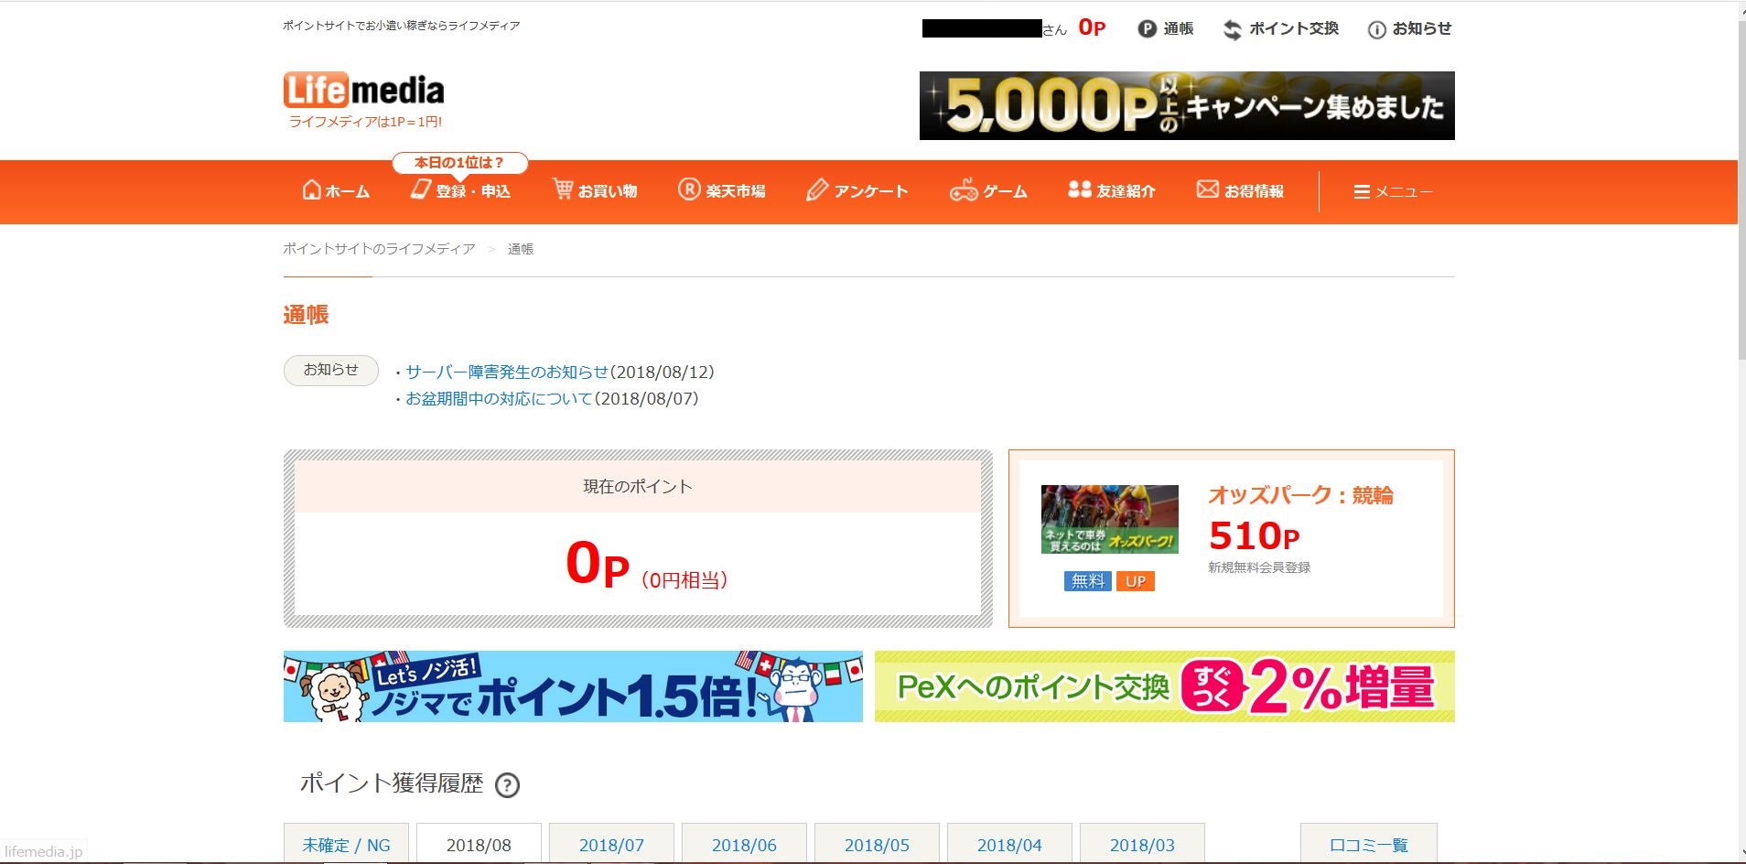Click the ポイント交換 arrows icon
The width and height of the screenshot is (1746, 864).
coord(1233,29)
